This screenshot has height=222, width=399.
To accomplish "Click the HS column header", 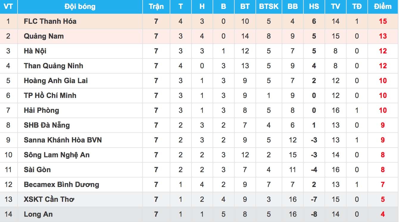I will (x=314, y=7).
